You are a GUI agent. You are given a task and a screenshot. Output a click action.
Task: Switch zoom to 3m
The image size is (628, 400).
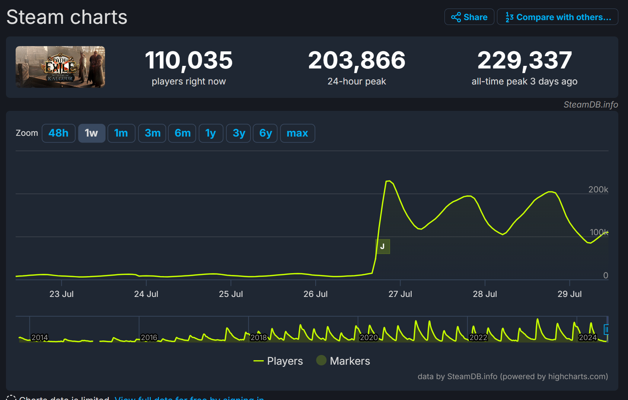(x=153, y=133)
